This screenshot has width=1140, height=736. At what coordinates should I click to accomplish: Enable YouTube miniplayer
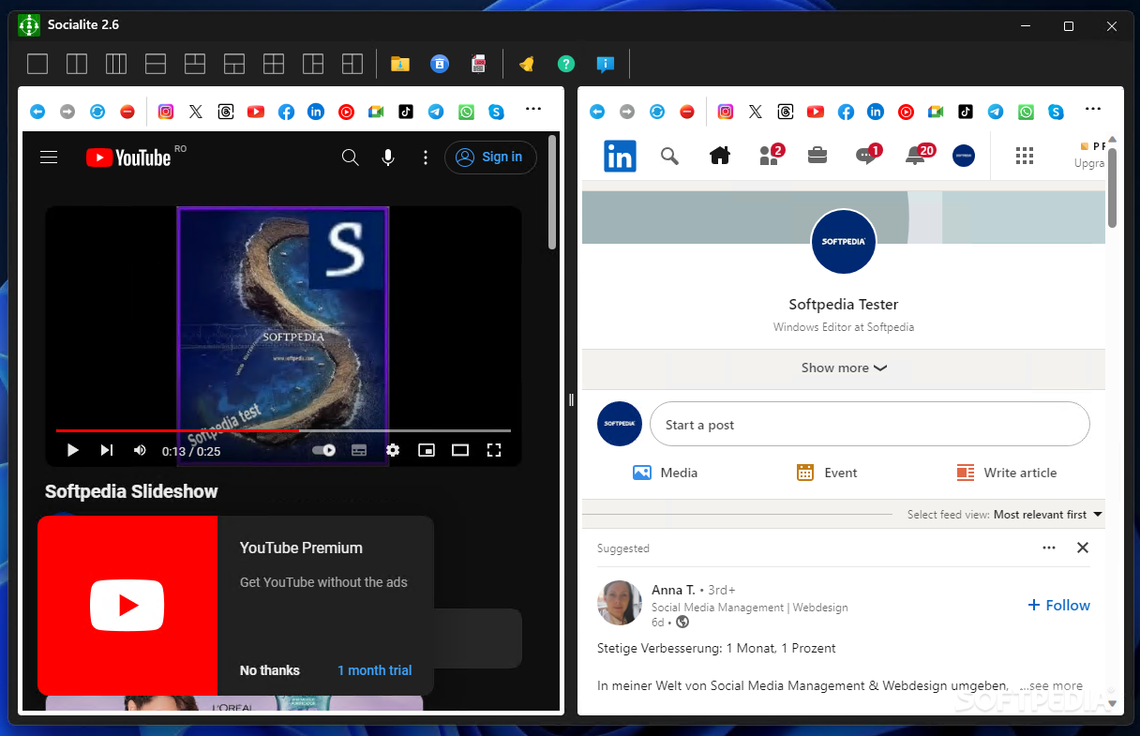tap(427, 451)
